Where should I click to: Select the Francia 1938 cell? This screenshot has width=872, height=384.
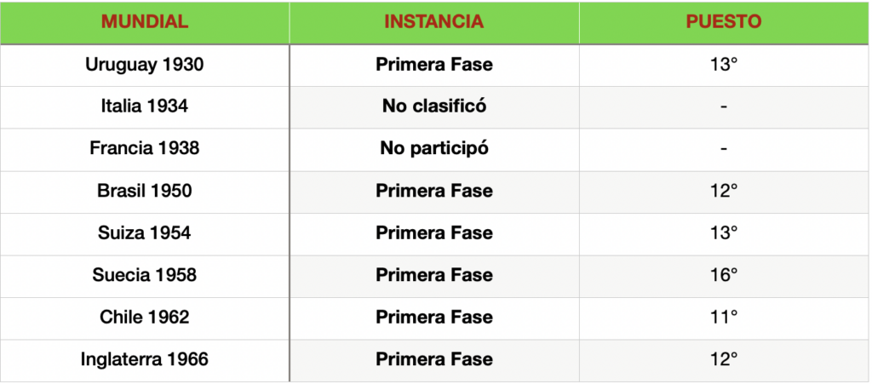145,149
